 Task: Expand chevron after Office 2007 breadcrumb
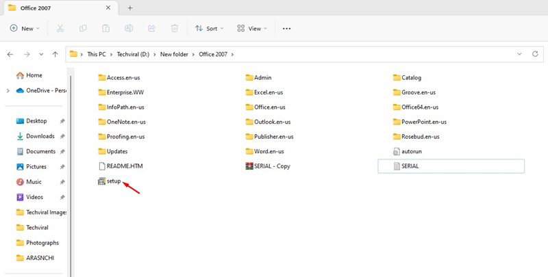[232, 55]
